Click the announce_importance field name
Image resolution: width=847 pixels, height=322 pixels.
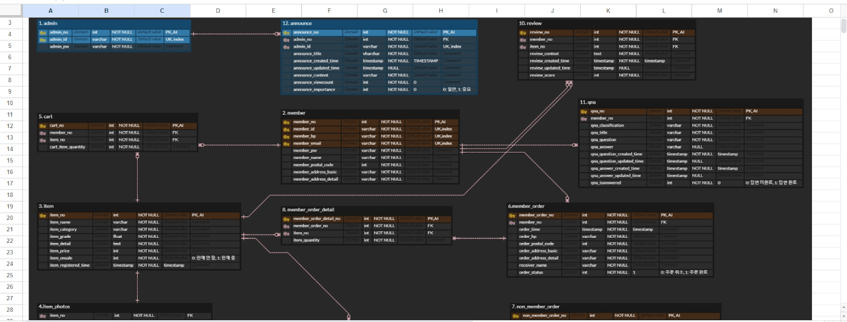tap(314, 89)
